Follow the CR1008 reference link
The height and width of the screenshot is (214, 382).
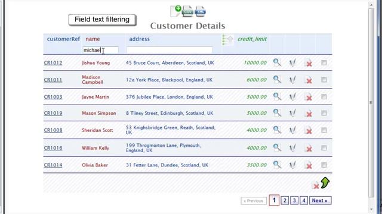pos(53,130)
